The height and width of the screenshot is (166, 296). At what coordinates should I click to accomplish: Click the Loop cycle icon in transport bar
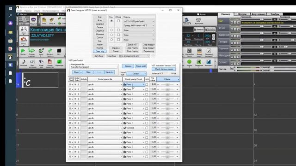(41, 51)
